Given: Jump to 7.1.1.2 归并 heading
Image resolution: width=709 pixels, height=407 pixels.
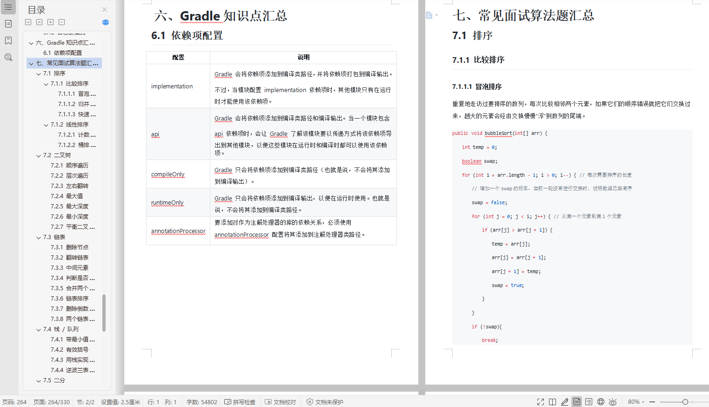Looking at the screenshot, I should (77, 104).
